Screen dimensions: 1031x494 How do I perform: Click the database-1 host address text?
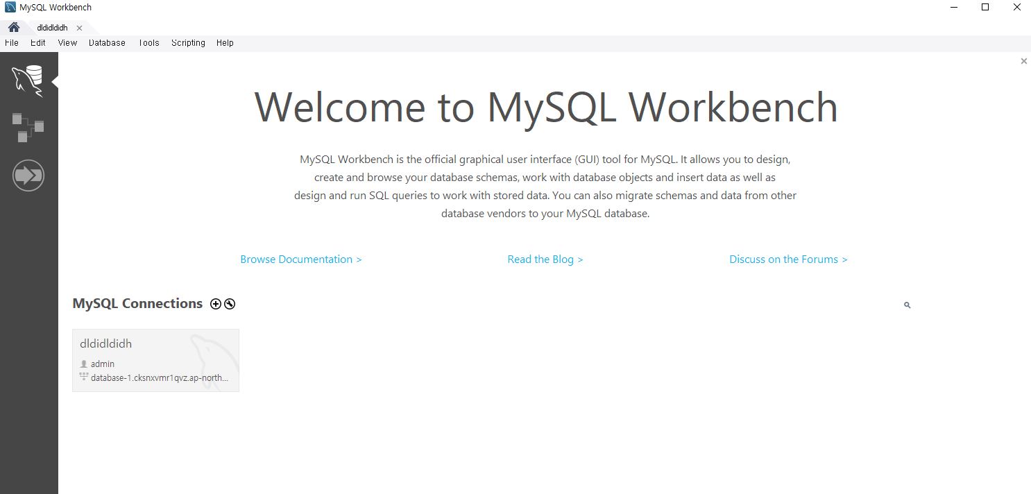[160, 378]
